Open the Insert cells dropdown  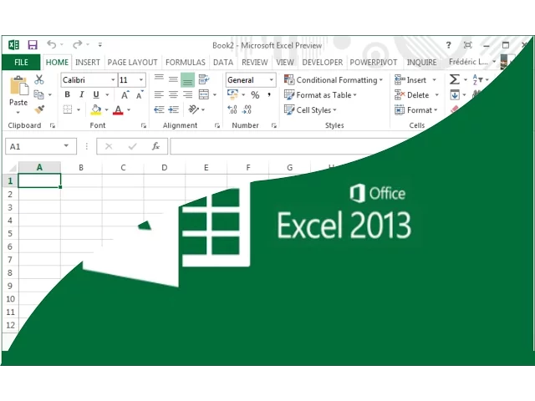click(435, 80)
